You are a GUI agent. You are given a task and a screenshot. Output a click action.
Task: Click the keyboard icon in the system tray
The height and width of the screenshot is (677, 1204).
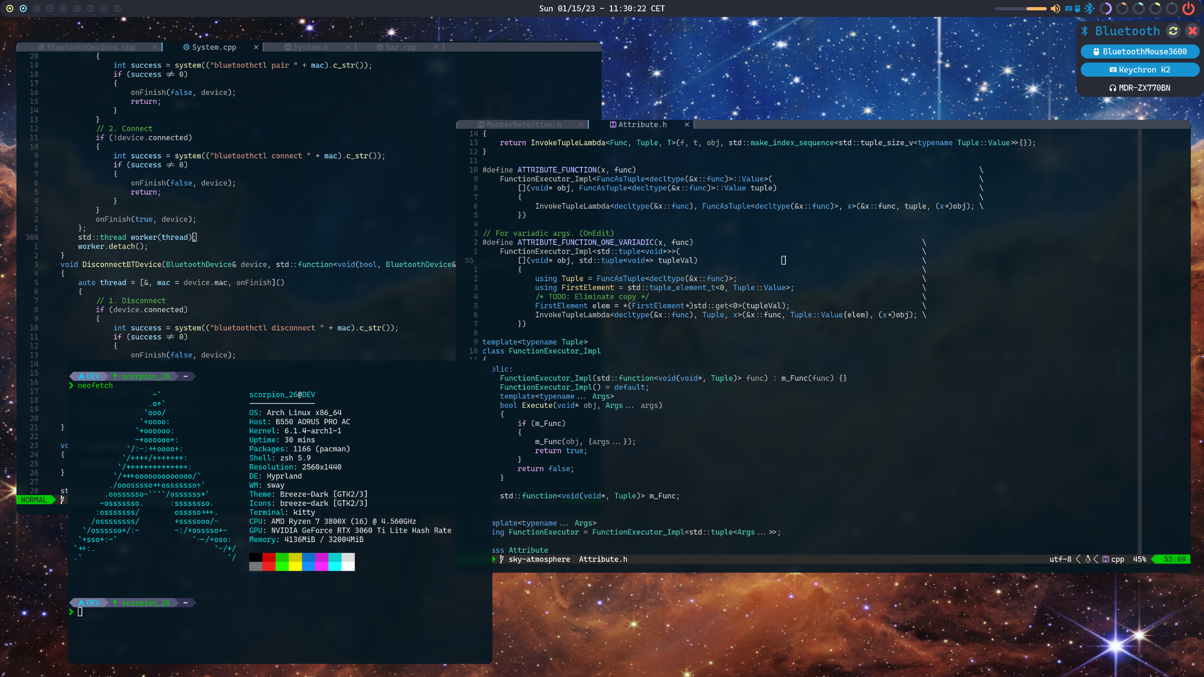click(x=1068, y=8)
